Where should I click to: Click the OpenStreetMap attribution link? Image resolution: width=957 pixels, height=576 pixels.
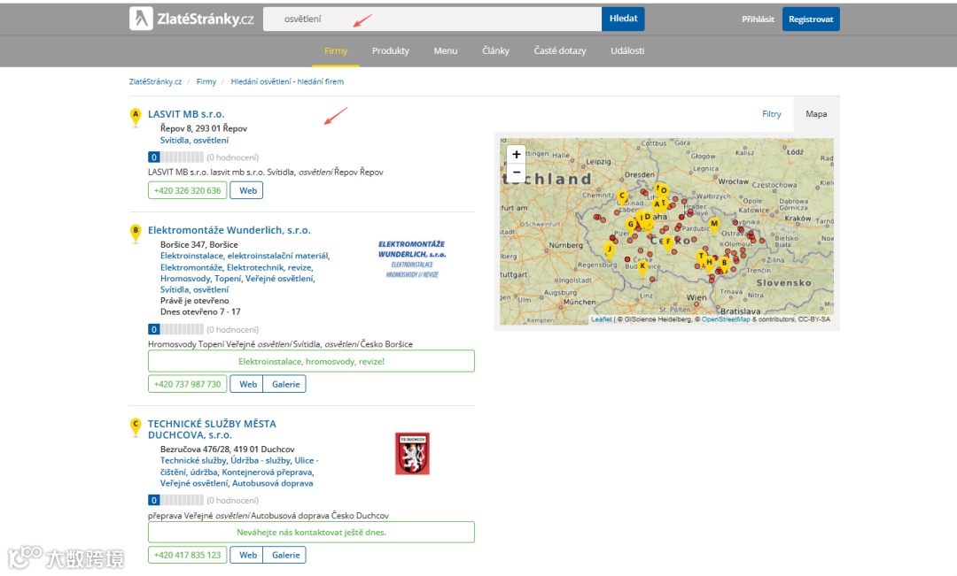coord(726,319)
